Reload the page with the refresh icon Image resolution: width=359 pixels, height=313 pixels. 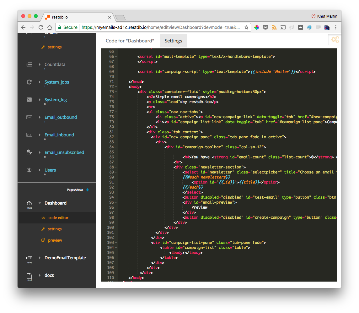[x=41, y=27]
